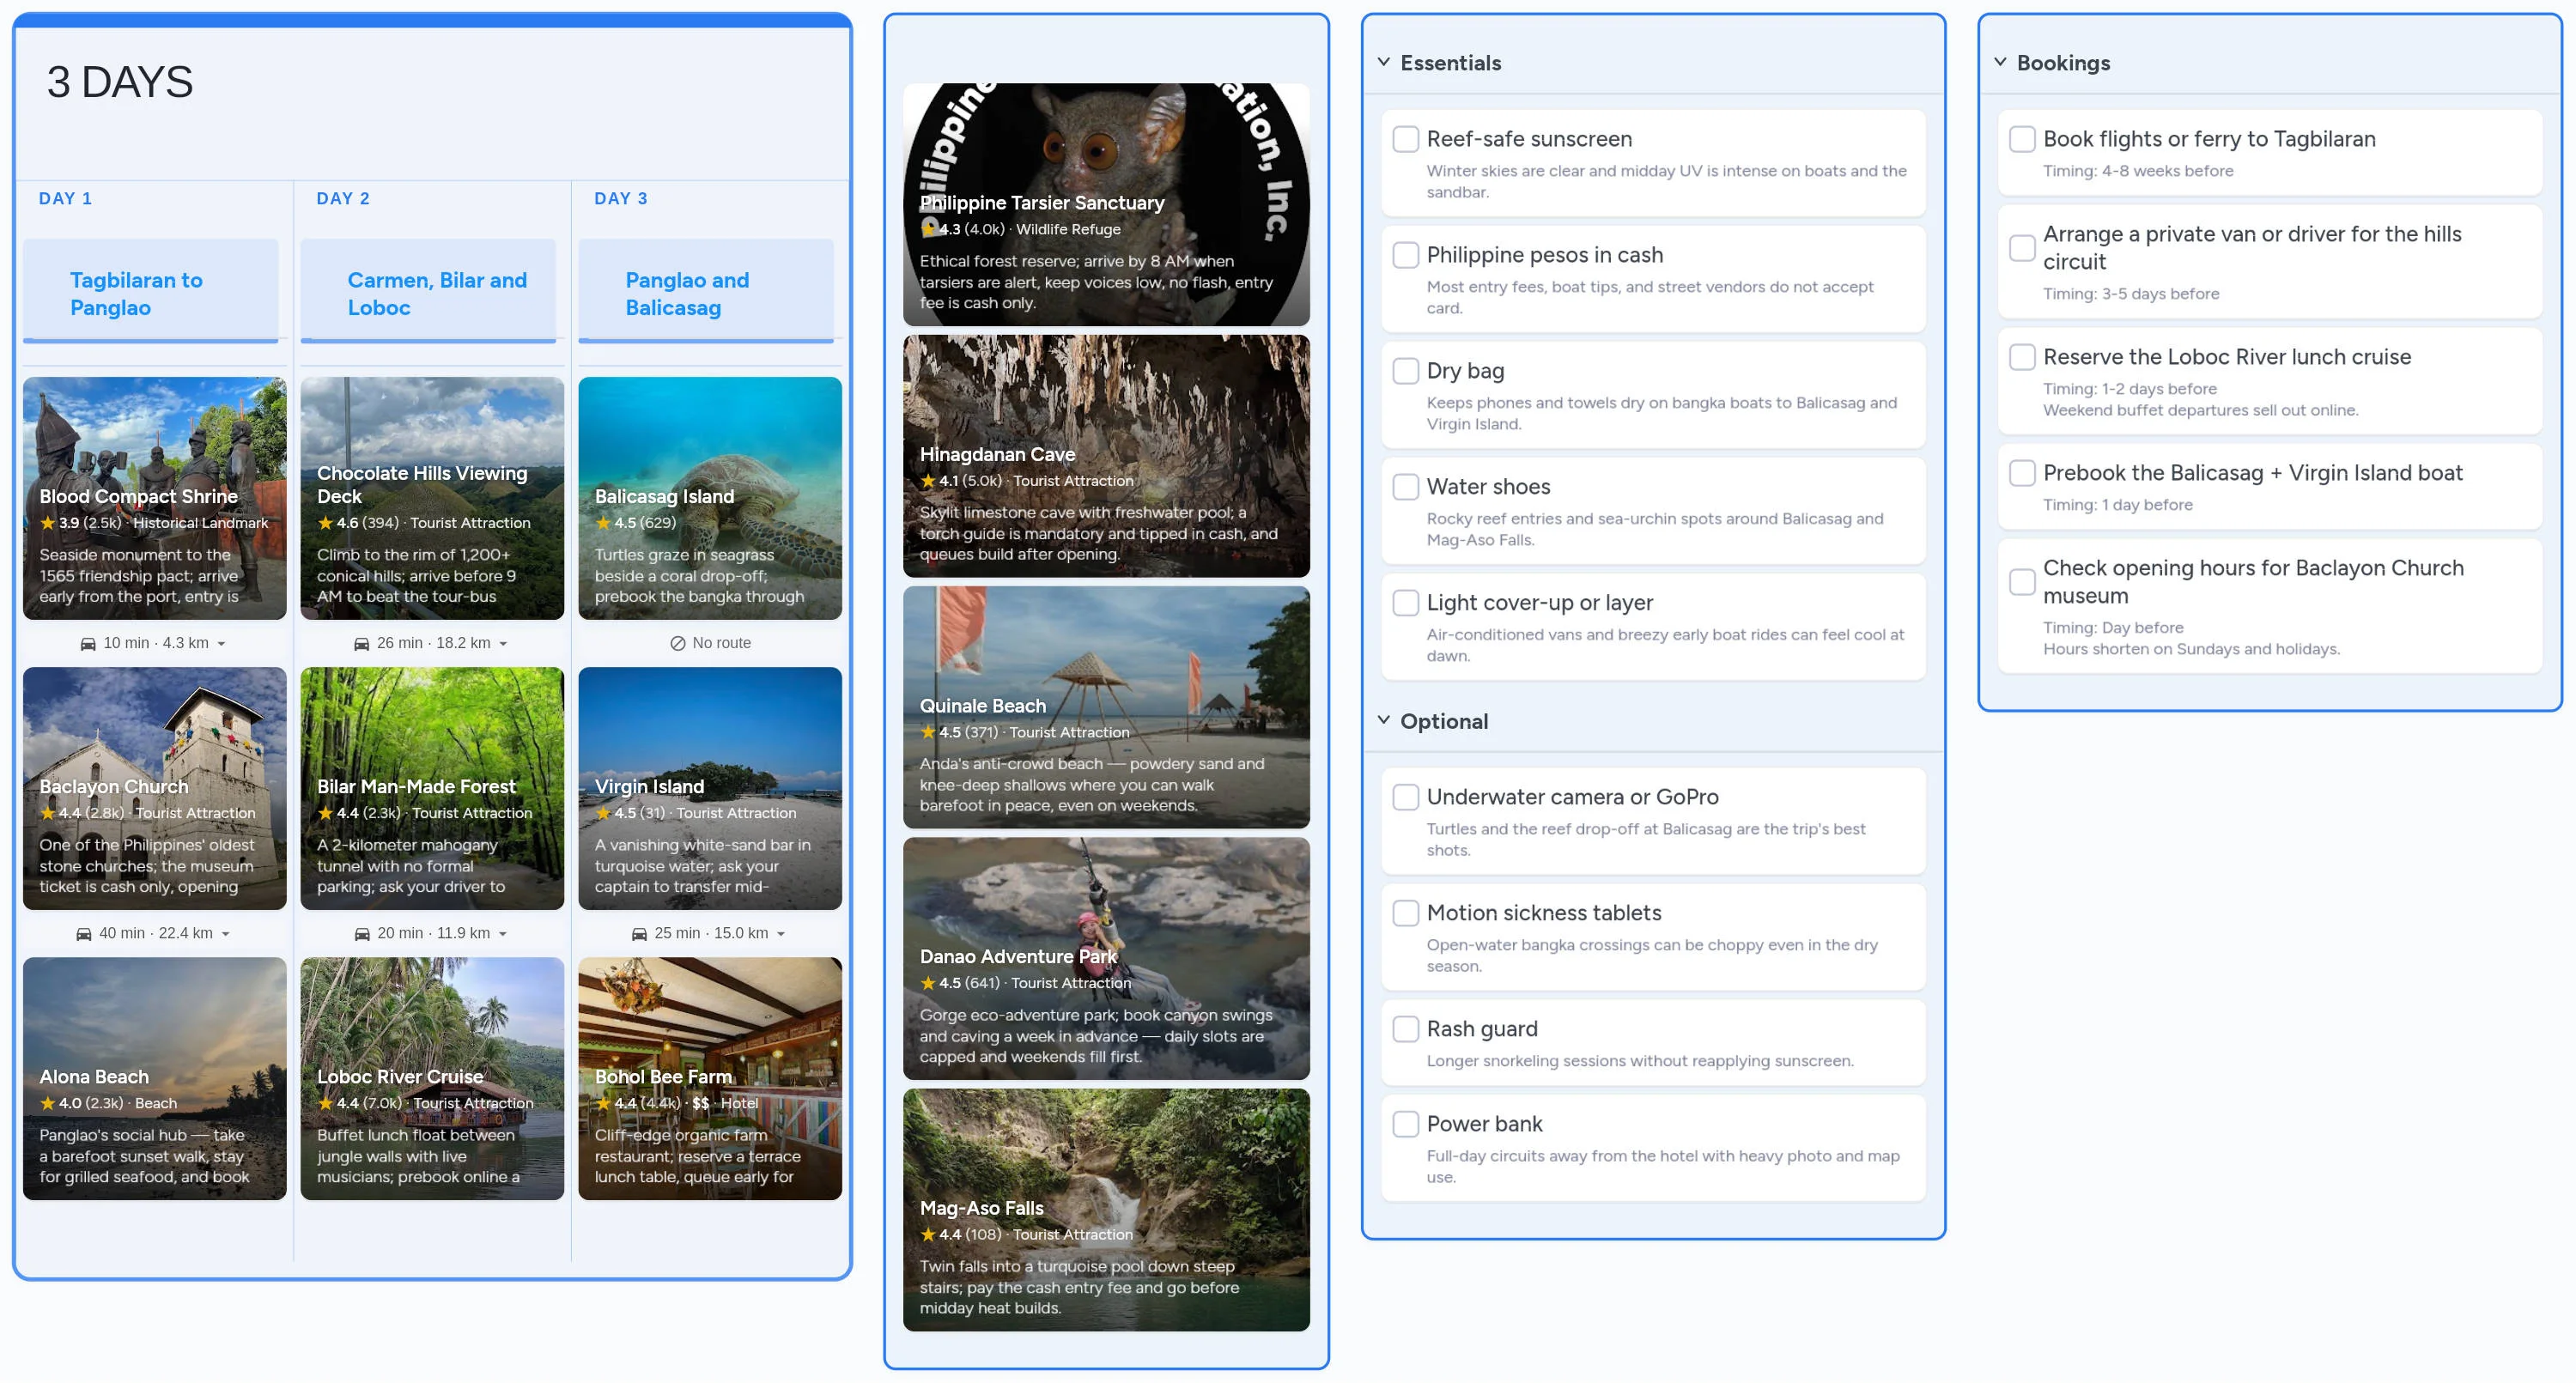2576x1383 pixels.
Task: Check the Reef-safe sunscreen box
Action: pos(1406,139)
